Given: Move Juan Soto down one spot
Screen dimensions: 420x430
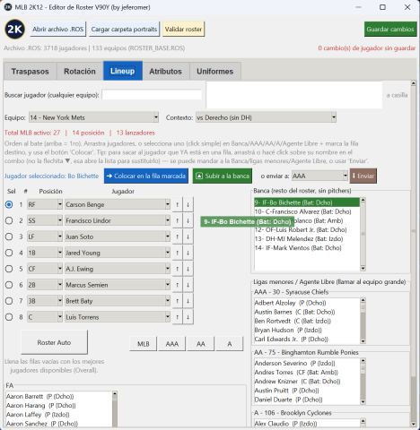Looking at the screenshot, I should click(188, 236).
